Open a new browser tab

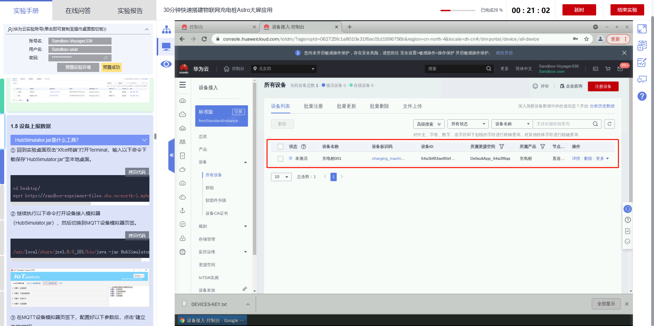349,27
